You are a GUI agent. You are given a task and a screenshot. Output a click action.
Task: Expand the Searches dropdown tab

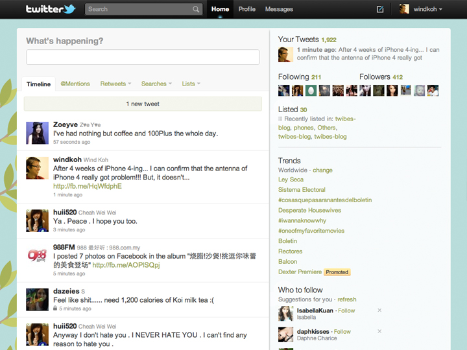[x=156, y=84]
